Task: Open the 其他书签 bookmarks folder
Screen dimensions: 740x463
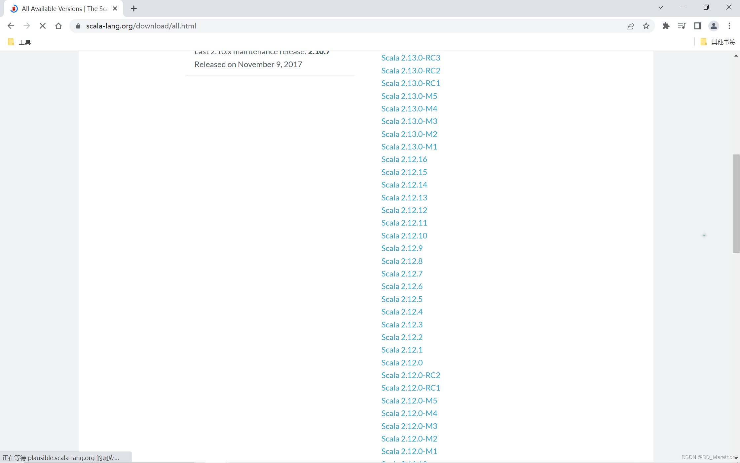Action: tap(718, 42)
